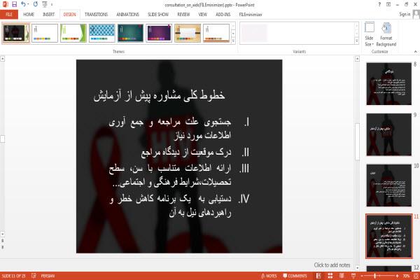
Task: Apply the plain white Office theme
Action: [x=45, y=33]
